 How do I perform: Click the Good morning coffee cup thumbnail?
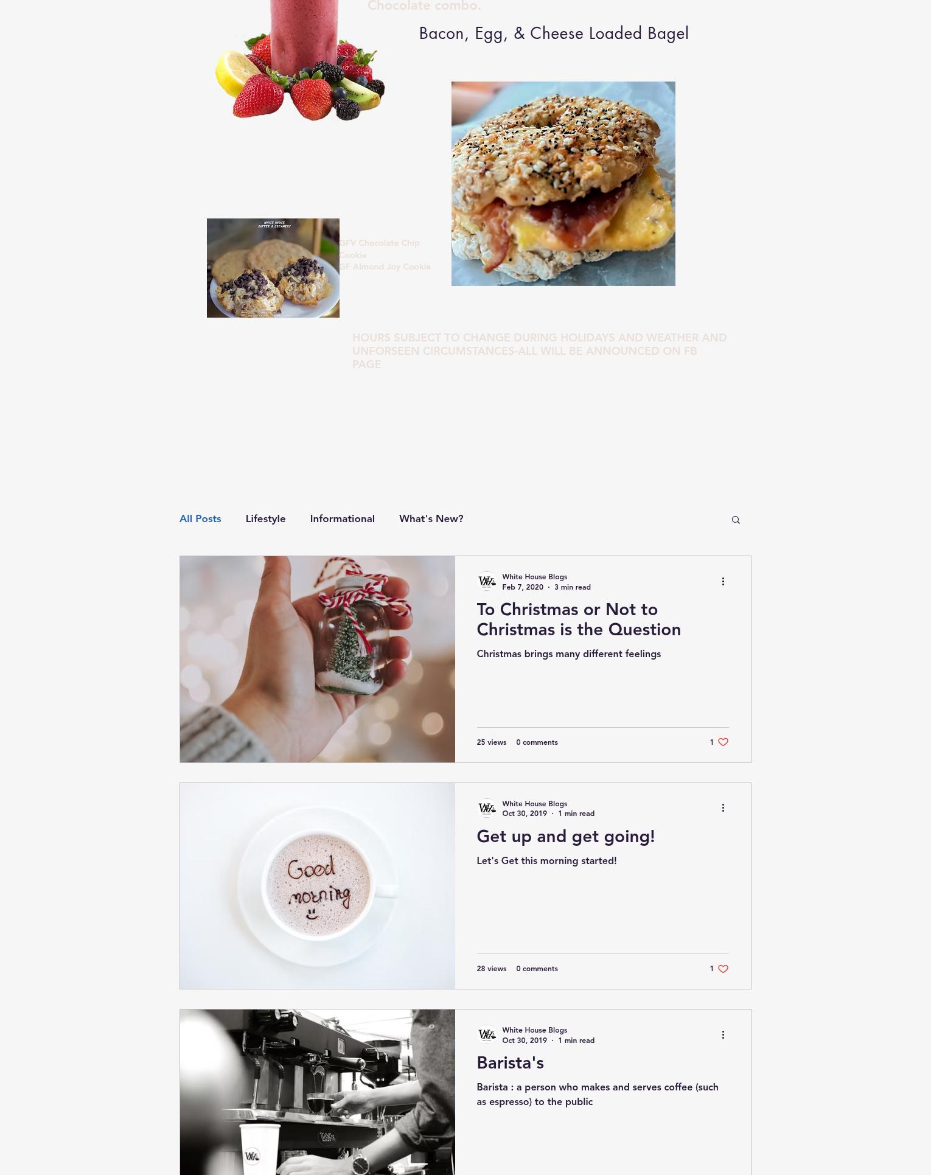coord(317,886)
